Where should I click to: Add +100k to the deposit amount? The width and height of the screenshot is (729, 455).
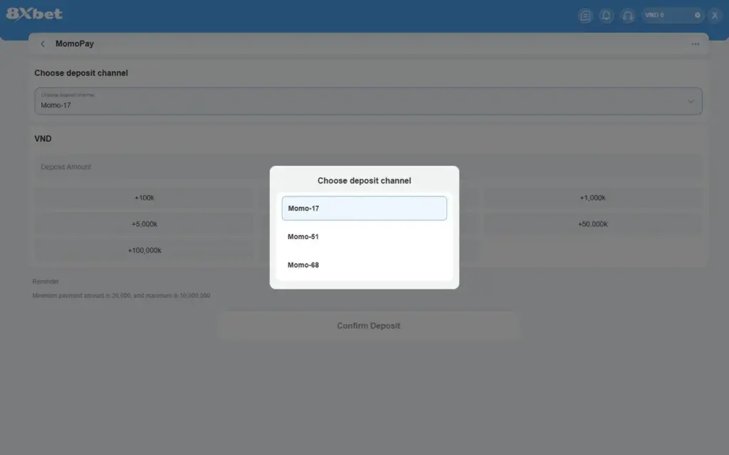(x=144, y=198)
